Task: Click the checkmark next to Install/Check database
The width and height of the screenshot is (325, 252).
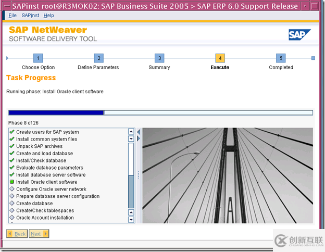Action: (12, 160)
